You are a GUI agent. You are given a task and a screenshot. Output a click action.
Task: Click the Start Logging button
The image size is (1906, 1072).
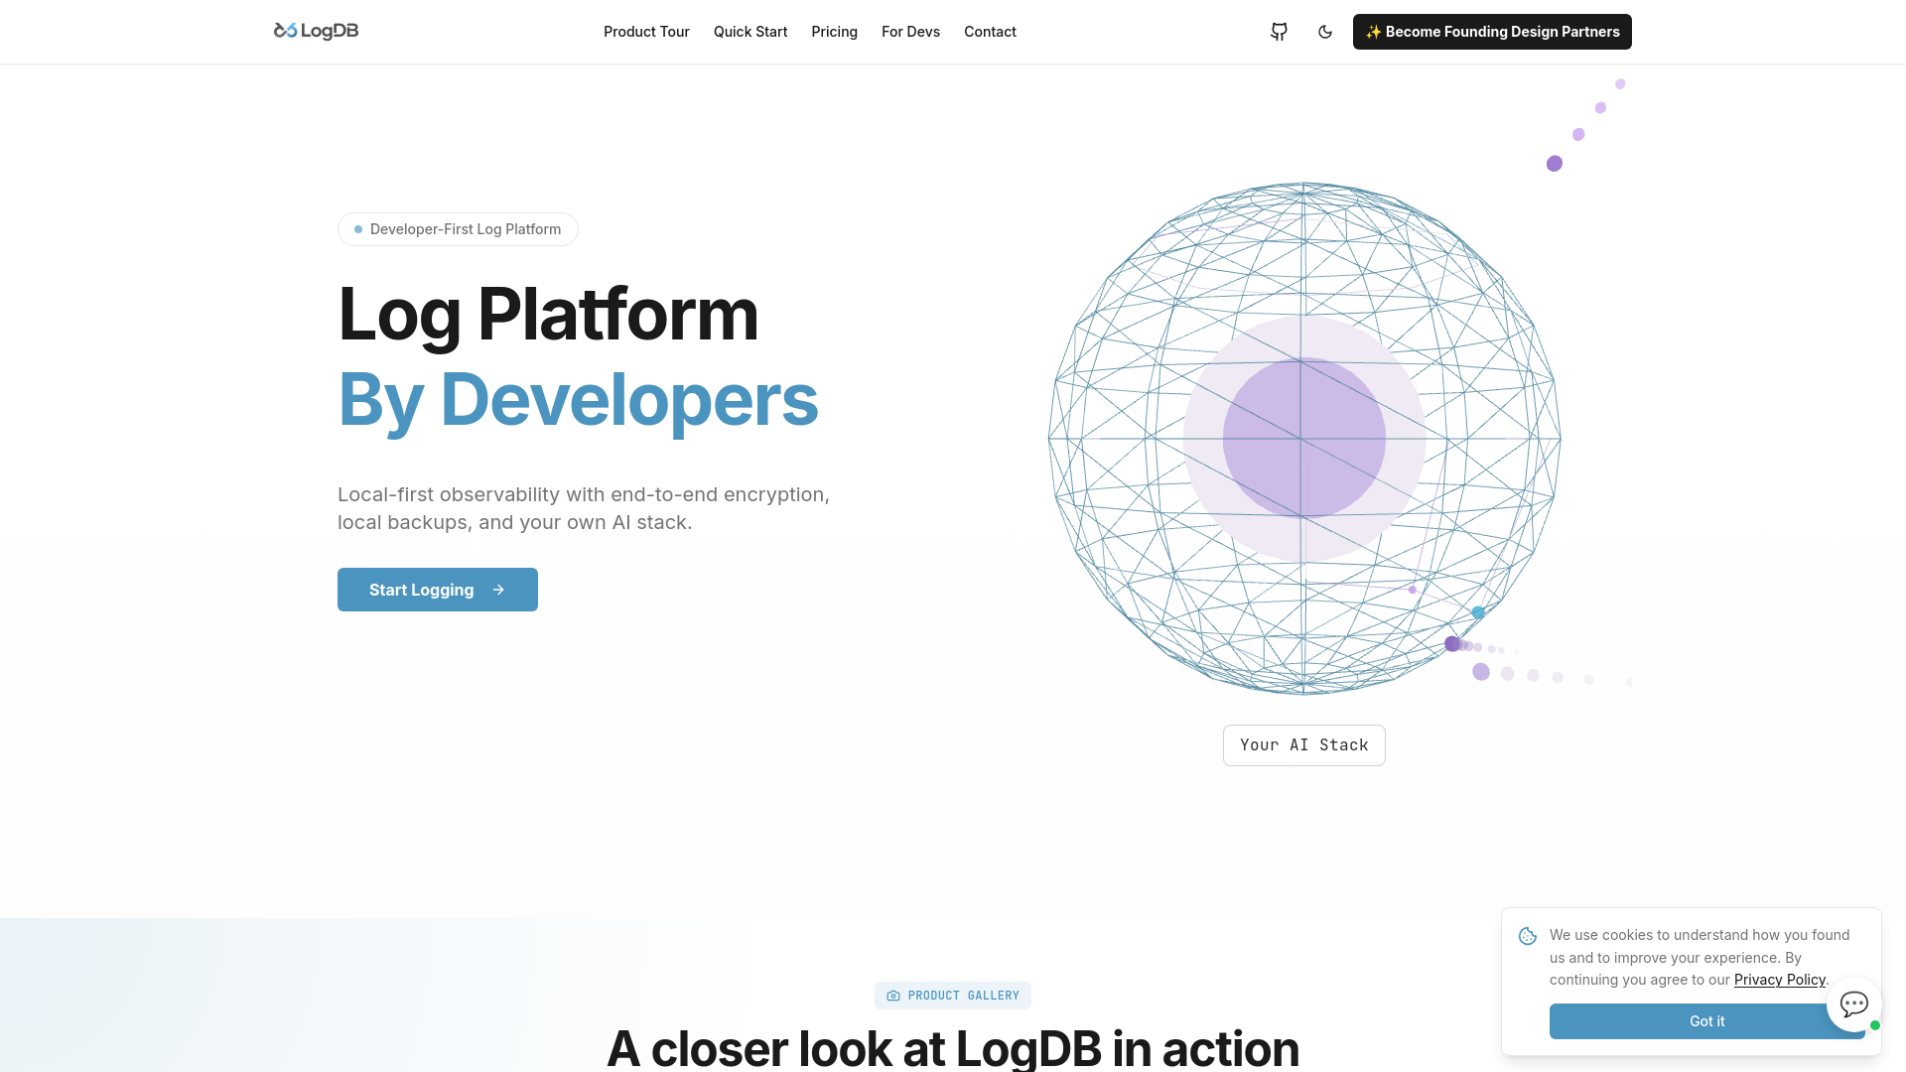click(438, 590)
